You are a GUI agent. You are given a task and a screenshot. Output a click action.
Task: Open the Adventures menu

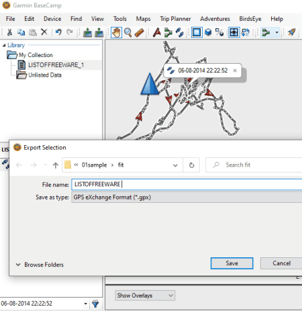(215, 19)
